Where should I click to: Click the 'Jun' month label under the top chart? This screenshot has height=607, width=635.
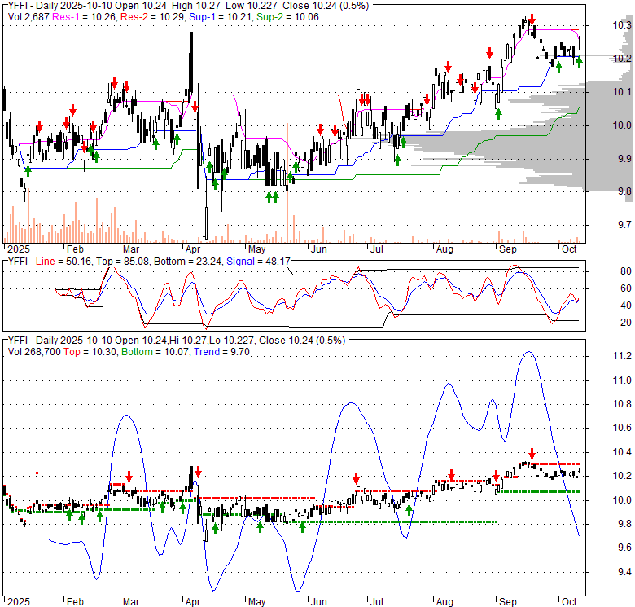pos(318,249)
